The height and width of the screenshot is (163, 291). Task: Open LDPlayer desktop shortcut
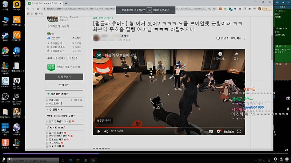pyautogui.click(x=17, y=5)
